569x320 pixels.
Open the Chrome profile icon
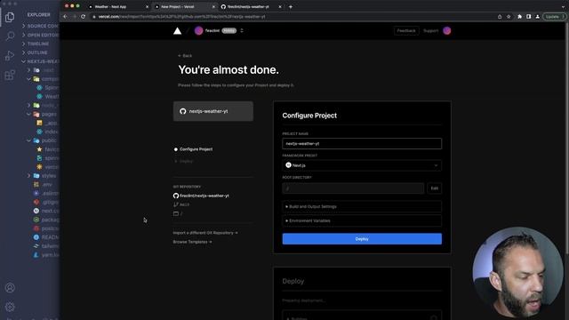tap(537, 17)
